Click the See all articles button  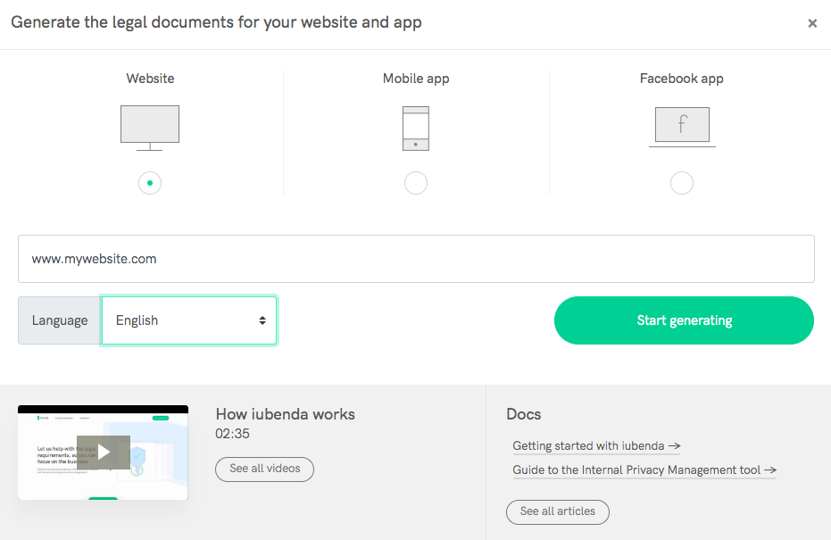[x=557, y=511]
